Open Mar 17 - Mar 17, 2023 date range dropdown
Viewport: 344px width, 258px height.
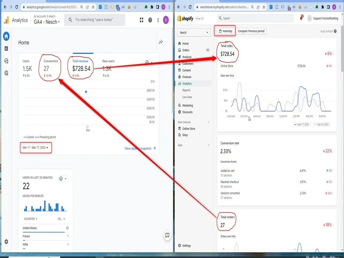tap(36, 148)
